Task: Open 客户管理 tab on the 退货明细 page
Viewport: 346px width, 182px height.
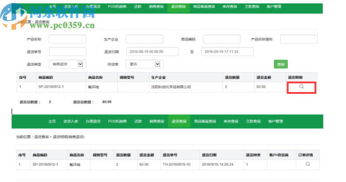Action: pos(275,121)
